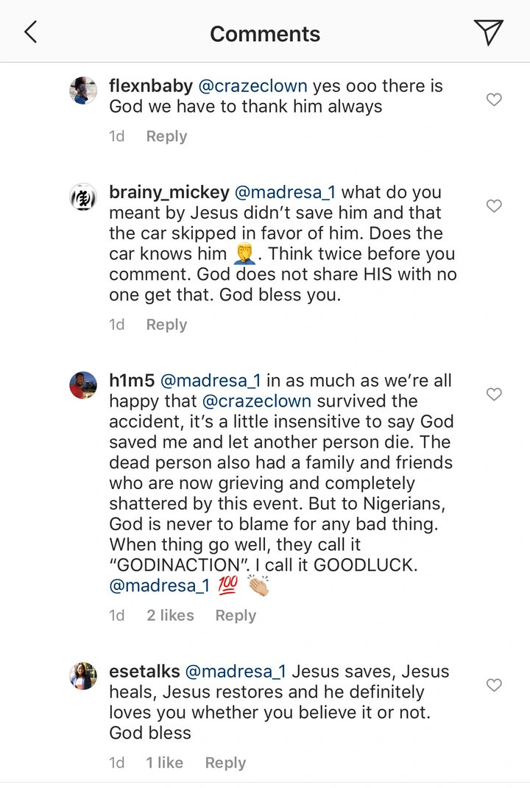Like h1m5's comment with heart icon
The height and width of the screenshot is (788, 530).
tap(495, 395)
